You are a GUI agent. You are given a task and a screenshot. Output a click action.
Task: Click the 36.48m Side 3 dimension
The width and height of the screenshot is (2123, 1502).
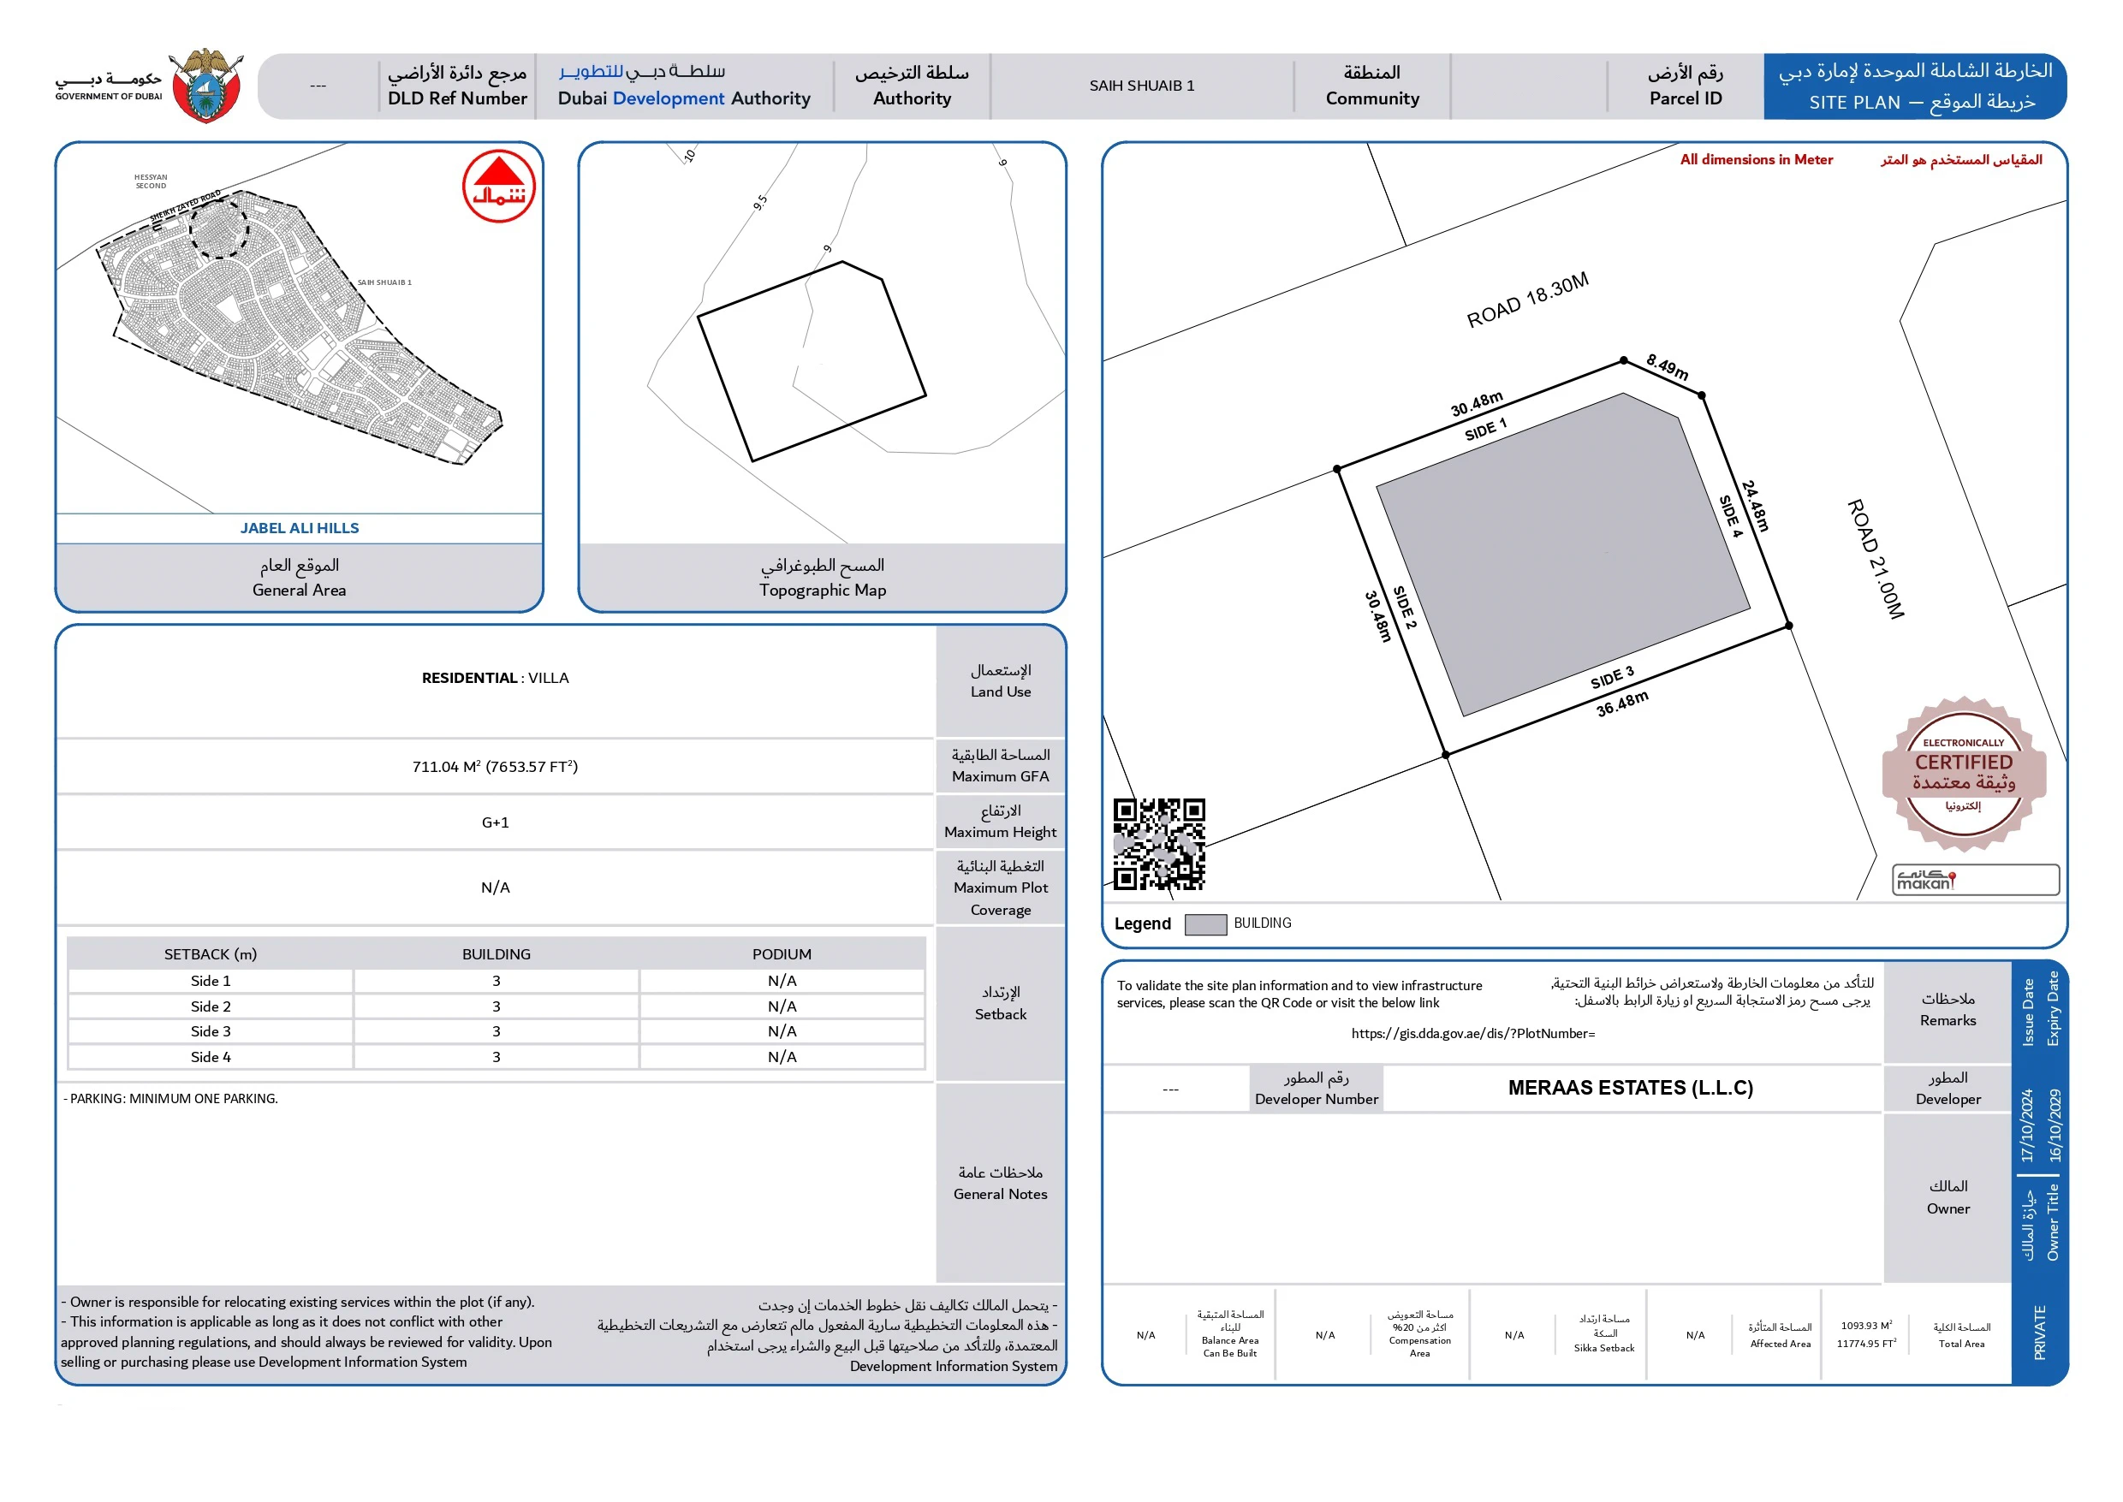coord(1622,704)
